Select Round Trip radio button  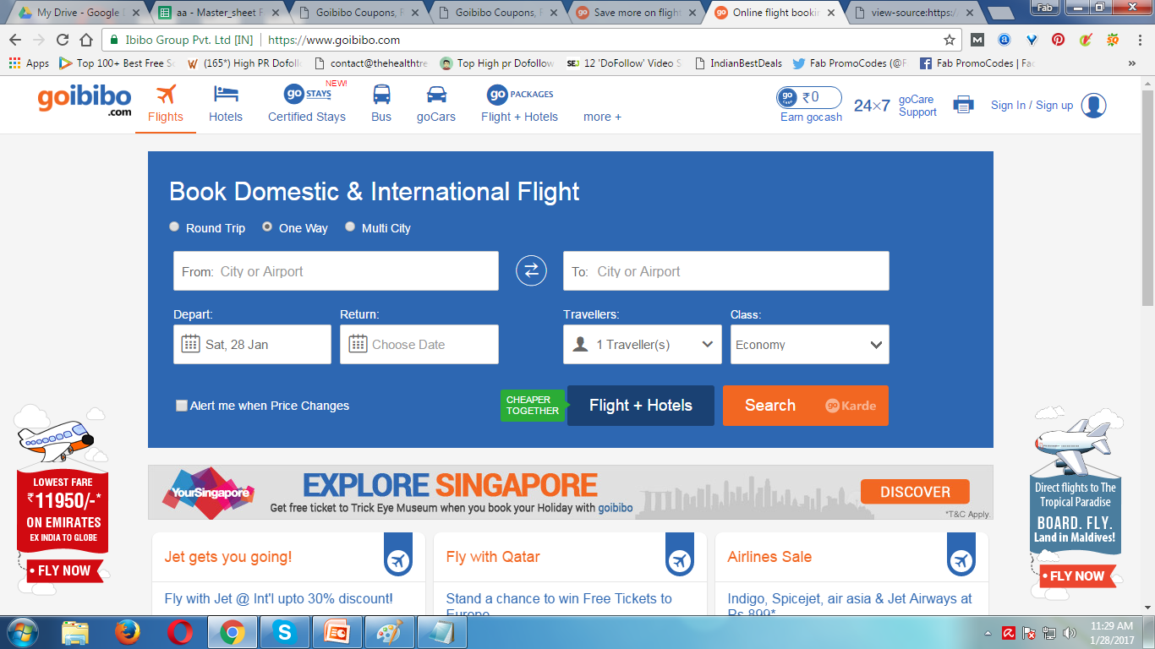[174, 226]
